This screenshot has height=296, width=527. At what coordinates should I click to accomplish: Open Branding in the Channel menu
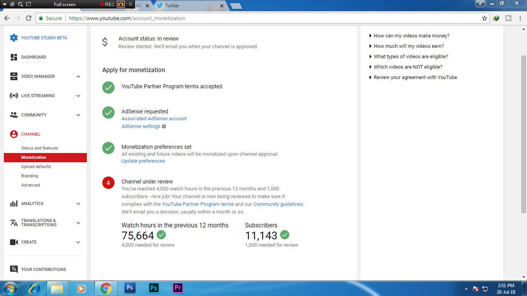(29, 176)
